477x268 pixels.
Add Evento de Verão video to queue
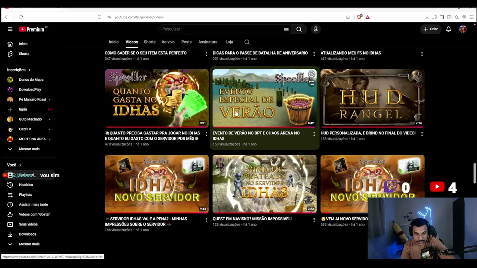(x=312, y=83)
